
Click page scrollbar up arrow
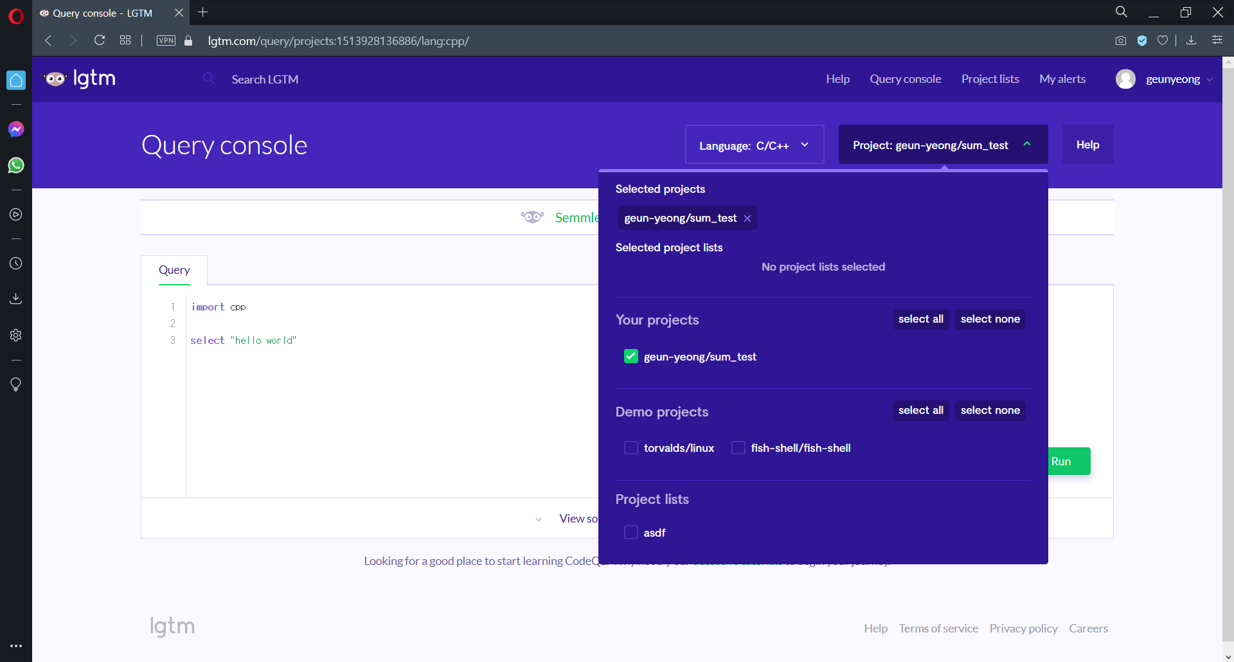point(1228,62)
